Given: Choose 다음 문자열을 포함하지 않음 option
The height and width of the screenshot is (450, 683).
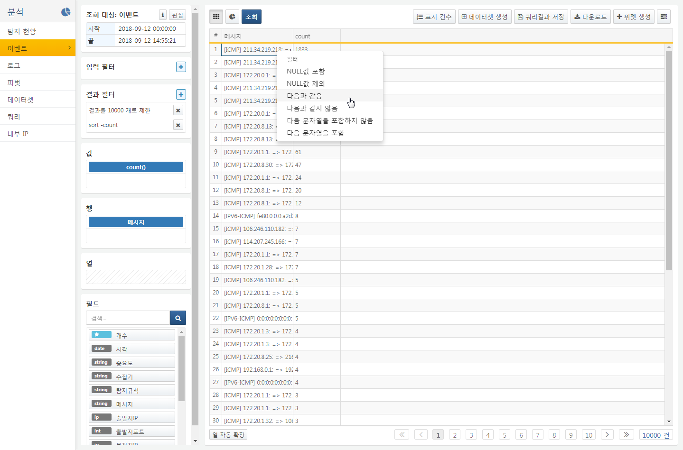Looking at the screenshot, I should [x=330, y=120].
